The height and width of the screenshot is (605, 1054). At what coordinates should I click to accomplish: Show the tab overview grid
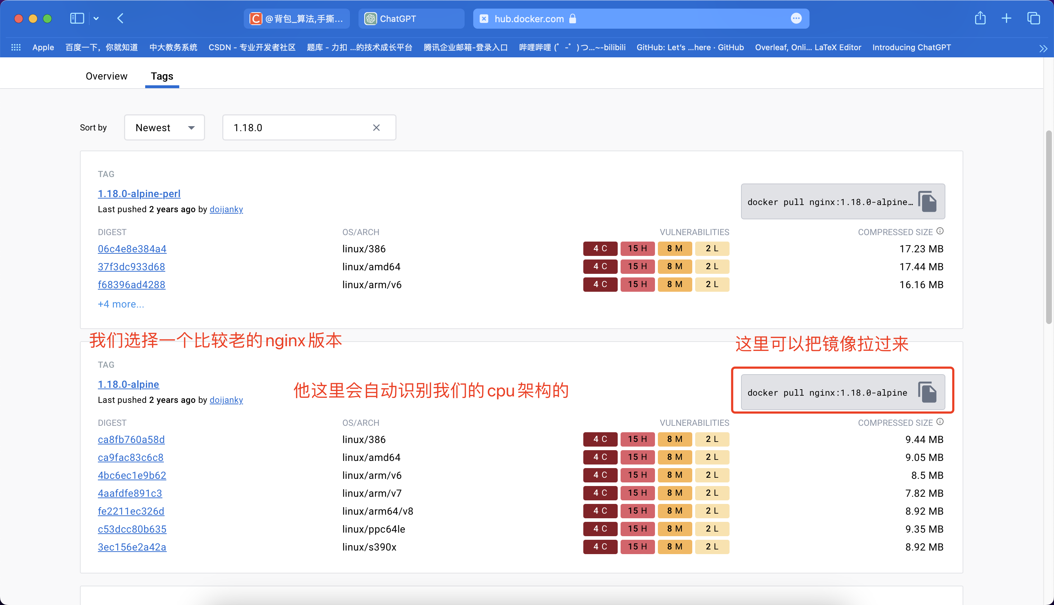click(1033, 18)
